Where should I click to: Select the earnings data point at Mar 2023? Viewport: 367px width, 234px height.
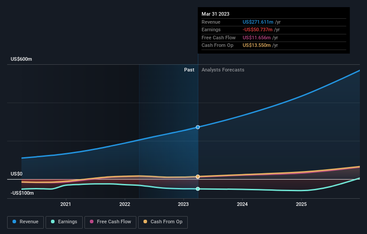[x=198, y=189]
